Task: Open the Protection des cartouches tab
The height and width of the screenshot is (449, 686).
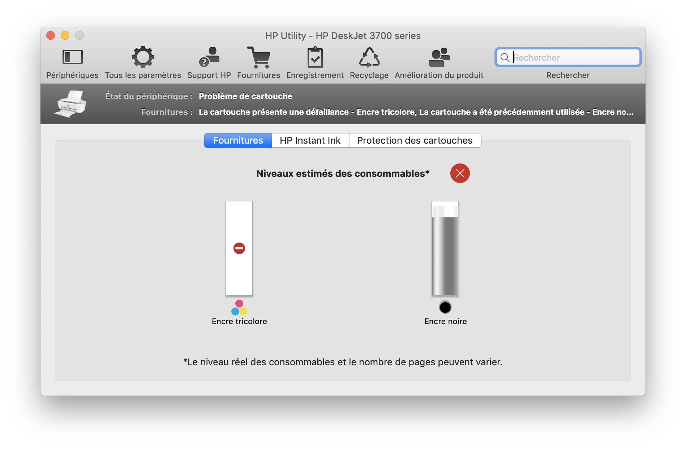Action: coord(415,140)
